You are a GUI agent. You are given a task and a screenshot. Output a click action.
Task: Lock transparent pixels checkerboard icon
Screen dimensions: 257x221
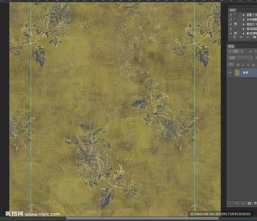click(x=238, y=64)
